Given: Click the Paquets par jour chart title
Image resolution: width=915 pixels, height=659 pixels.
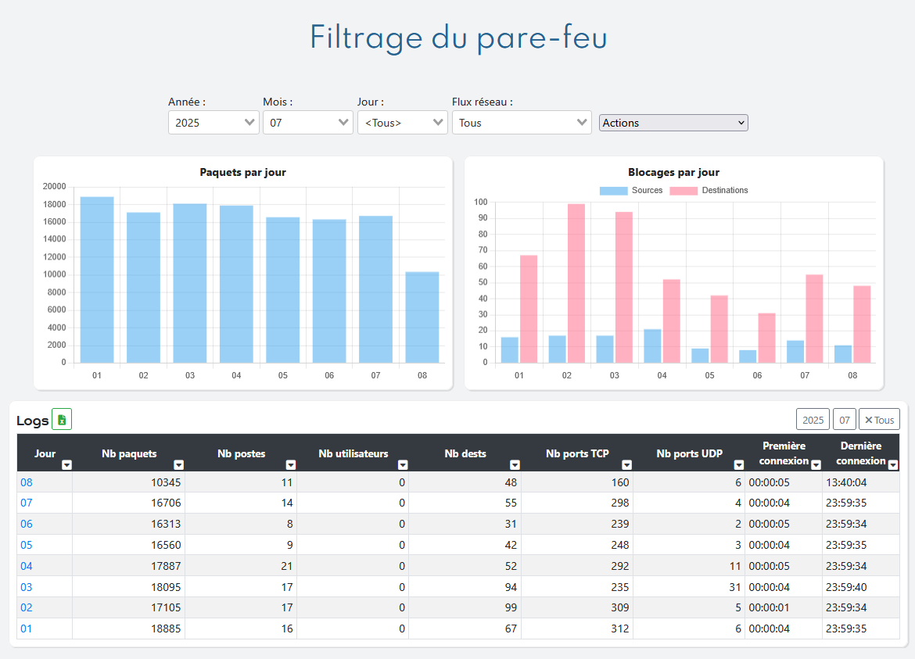Looking at the screenshot, I should [242, 172].
